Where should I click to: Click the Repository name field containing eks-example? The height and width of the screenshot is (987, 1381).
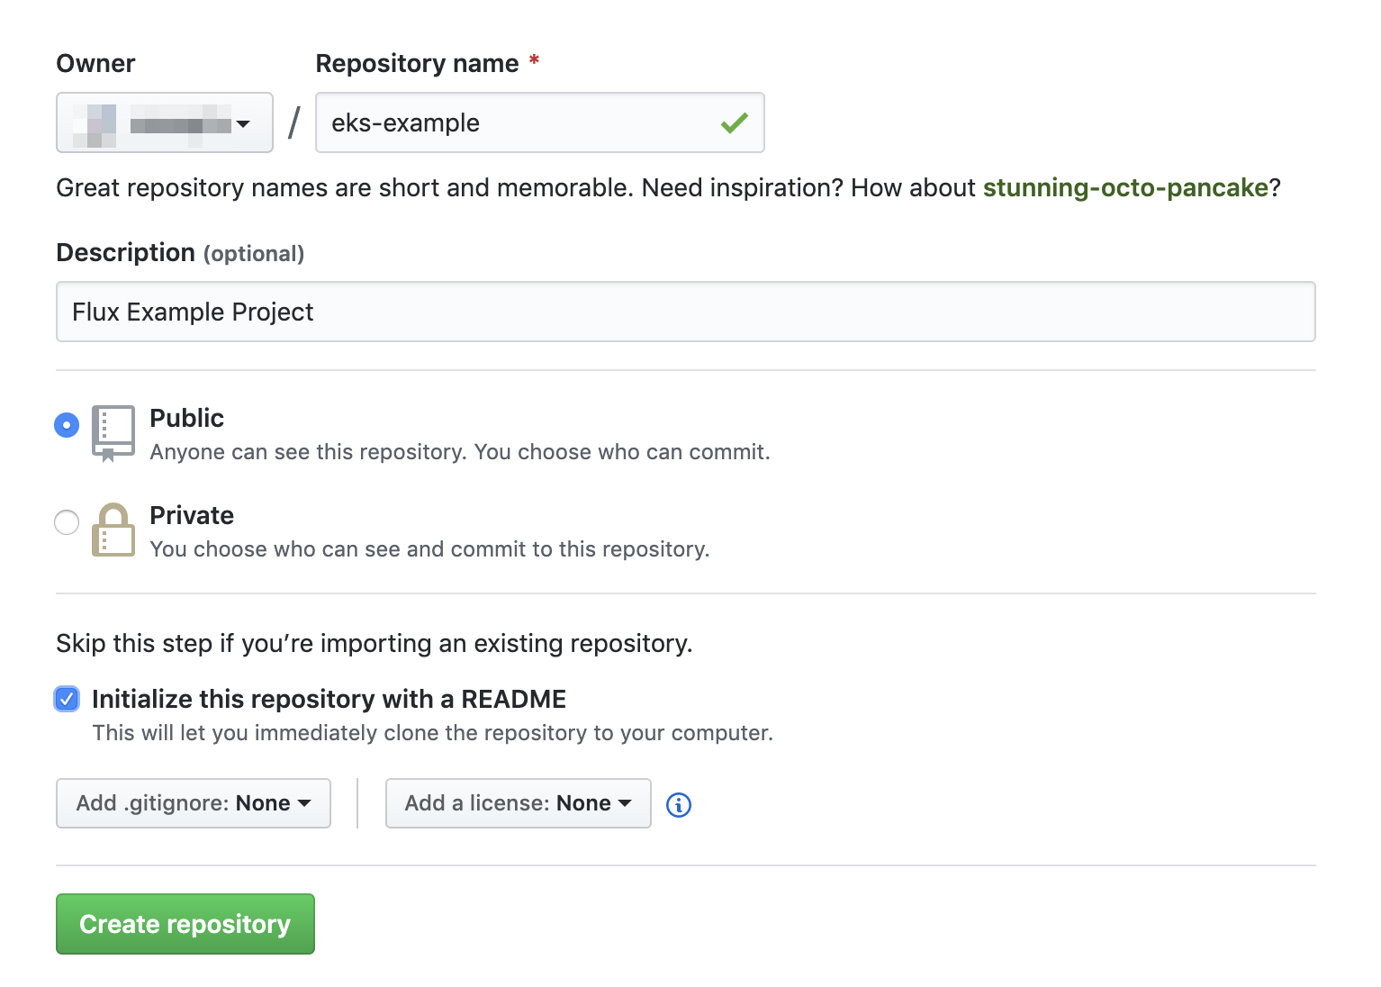(x=522, y=122)
